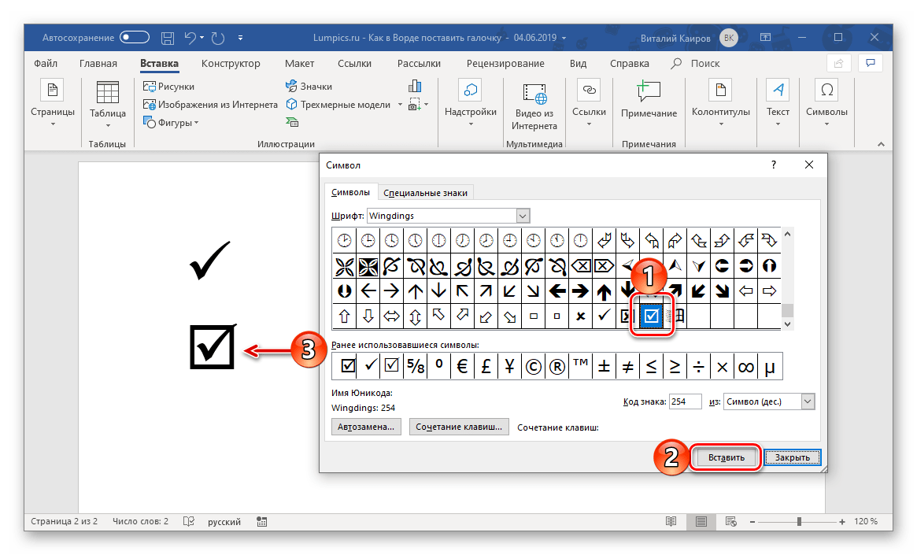Switch to the Конструктор tab
Screen dimensions: 917x555
point(231,63)
